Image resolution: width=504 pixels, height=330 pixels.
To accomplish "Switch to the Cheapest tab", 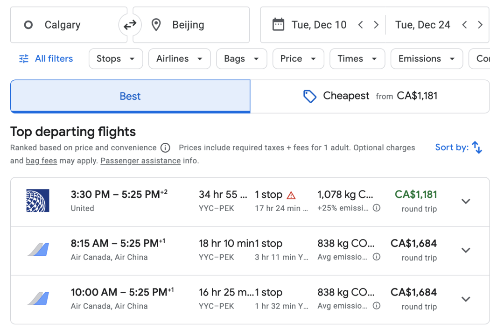I will pos(370,96).
